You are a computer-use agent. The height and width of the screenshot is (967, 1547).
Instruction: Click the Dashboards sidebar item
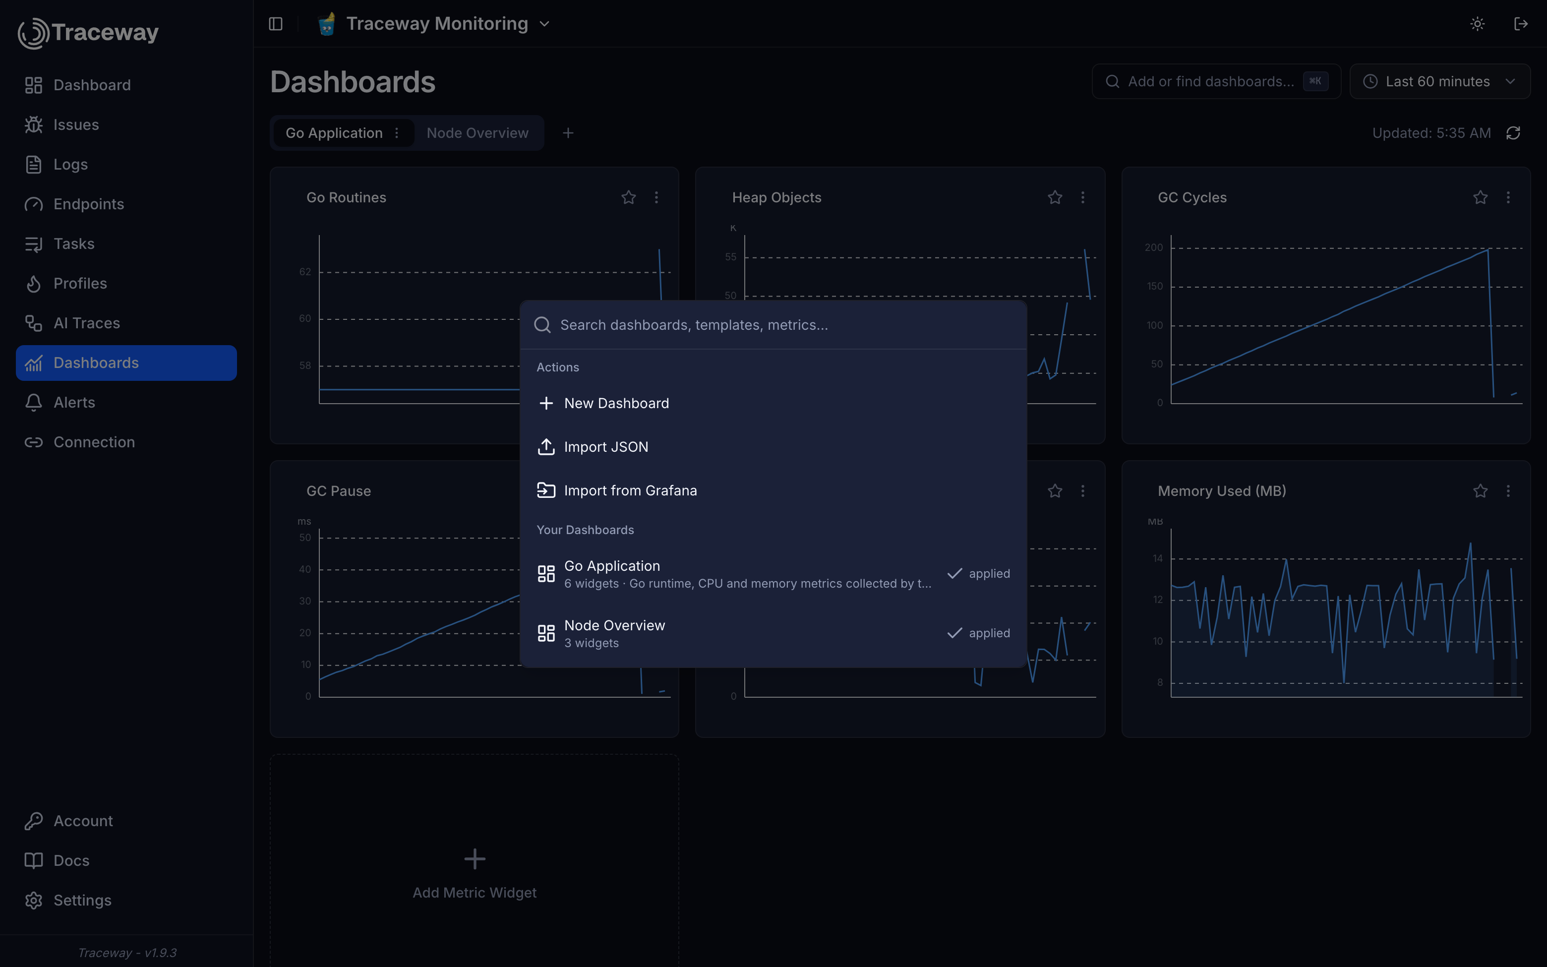[x=126, y=363]
